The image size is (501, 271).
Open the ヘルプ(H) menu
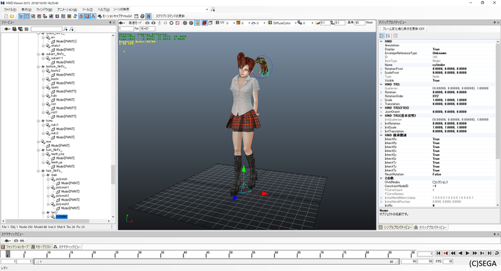click(x=103, y=9)
